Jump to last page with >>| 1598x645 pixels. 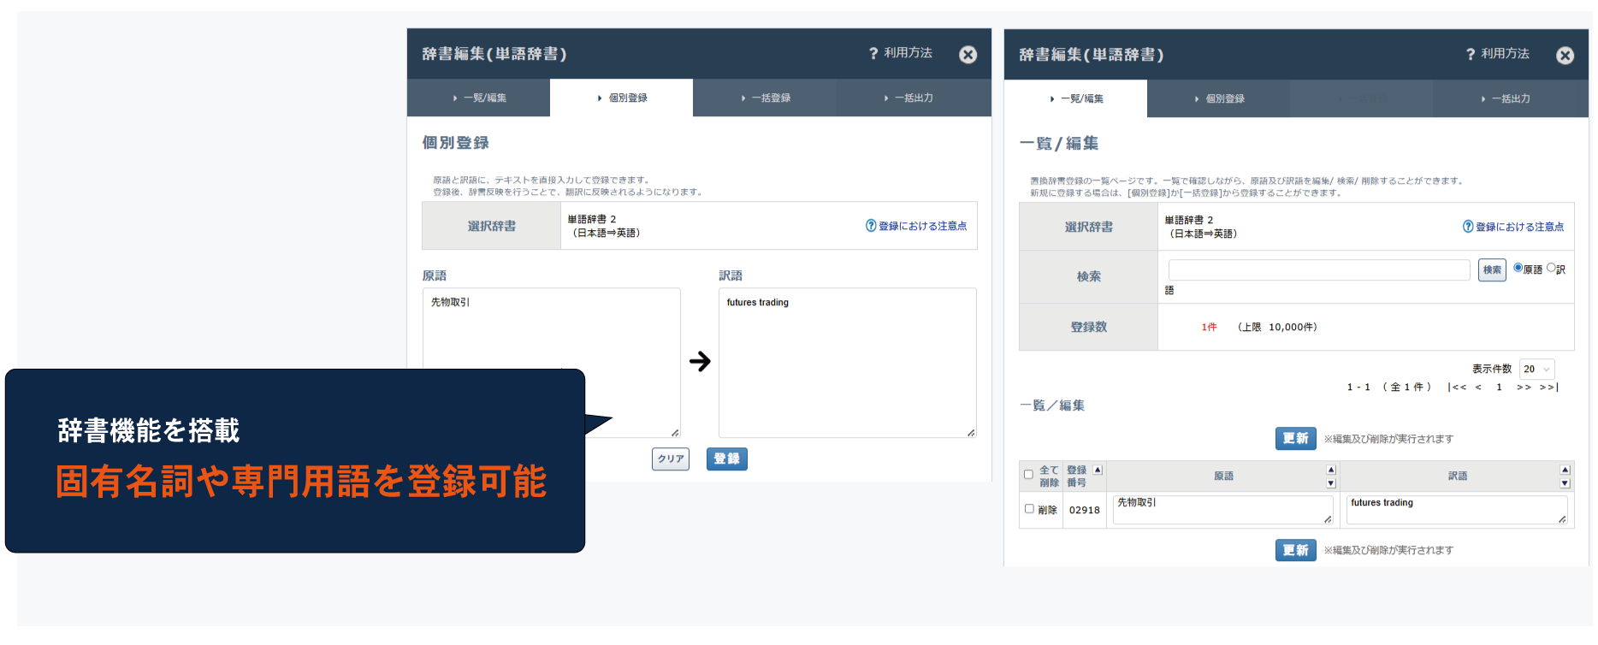pyautogui.click(x=1549, y=388)
